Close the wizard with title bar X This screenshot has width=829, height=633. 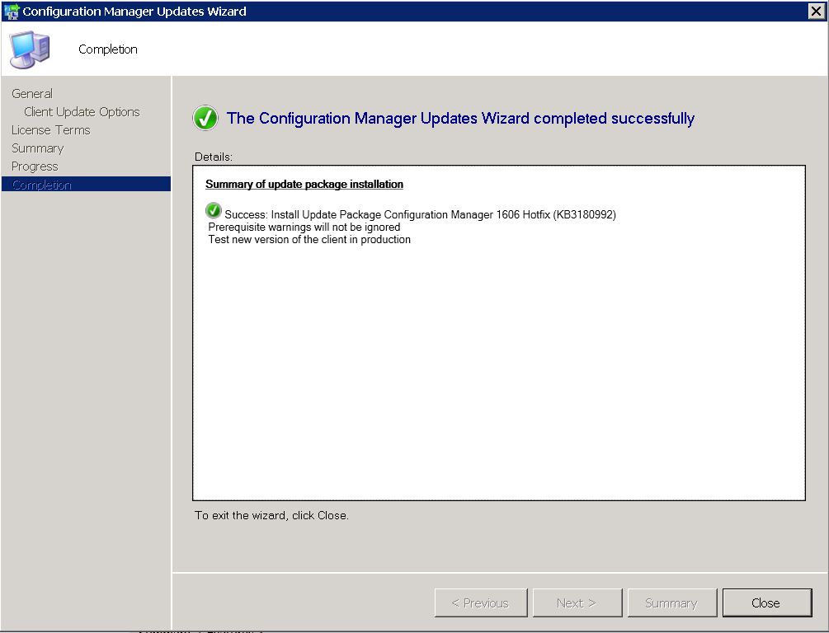817,11
